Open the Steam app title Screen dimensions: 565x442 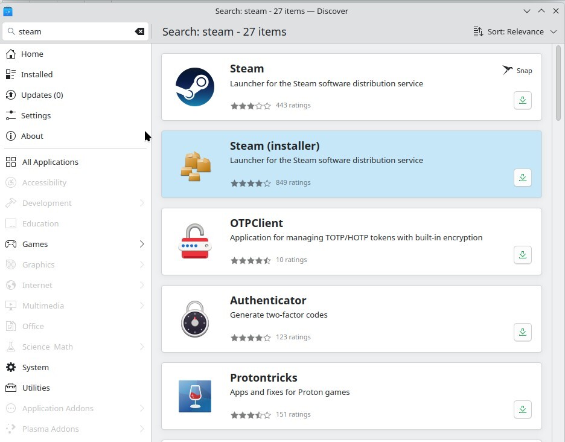pos(247,68)
